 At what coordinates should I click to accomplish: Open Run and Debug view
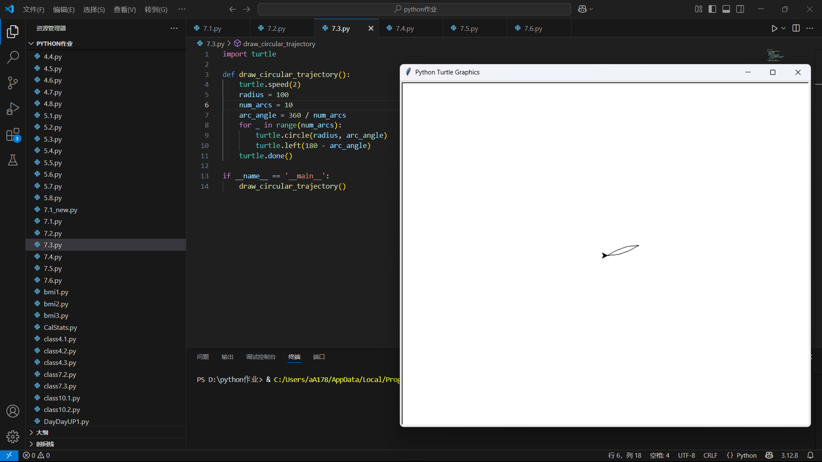click(13, 109)
